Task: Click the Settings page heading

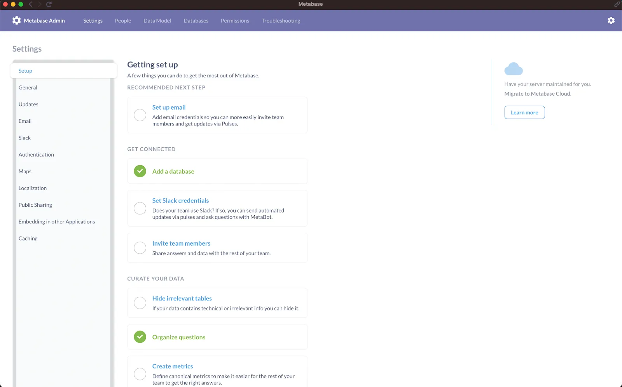Action: [x=27, y=49]
